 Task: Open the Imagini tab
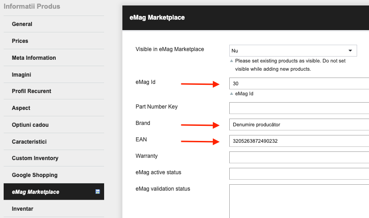[x=53, y=75]
